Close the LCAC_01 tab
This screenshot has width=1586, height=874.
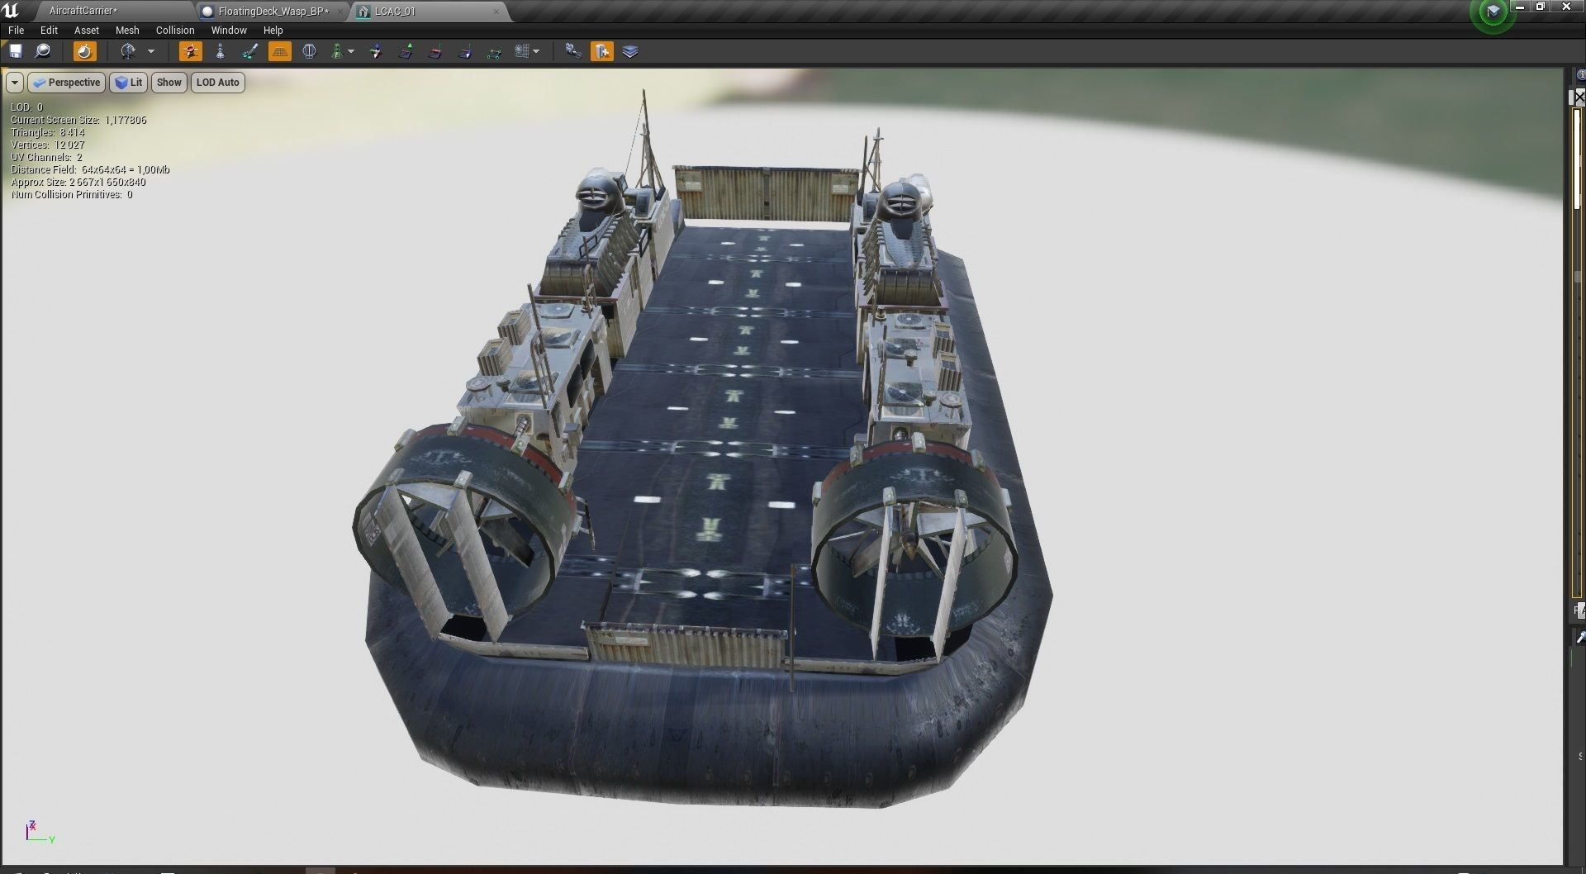[x=496, y=12]
